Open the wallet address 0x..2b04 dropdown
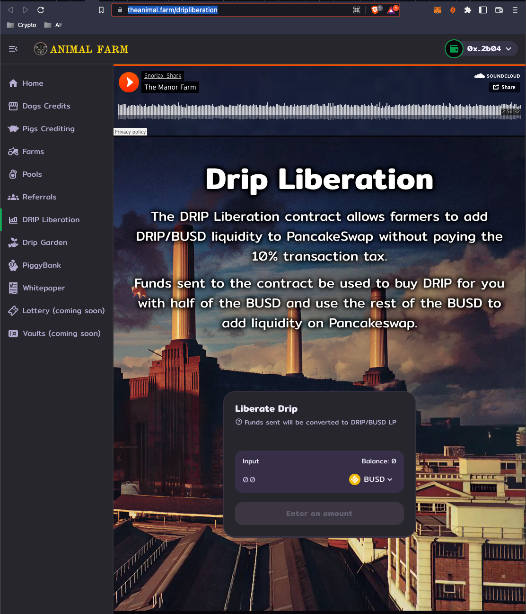The width and height of the screenshot is (526, 614). pyautogui.click(x=489, y=49)
